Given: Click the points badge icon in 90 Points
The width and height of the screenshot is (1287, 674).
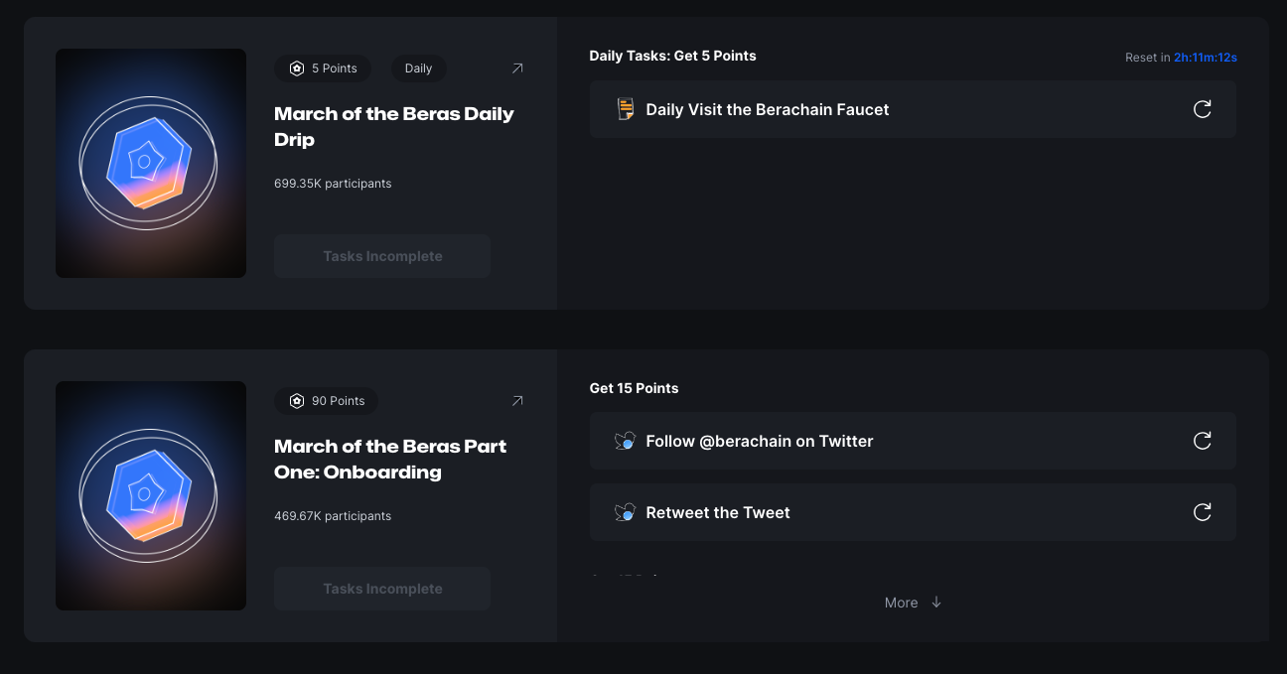Looking at the screenshot, I should coord(296,401).
